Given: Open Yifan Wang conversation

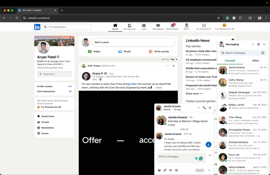Looking at the screenshot, I should click(x=243, y=120).
